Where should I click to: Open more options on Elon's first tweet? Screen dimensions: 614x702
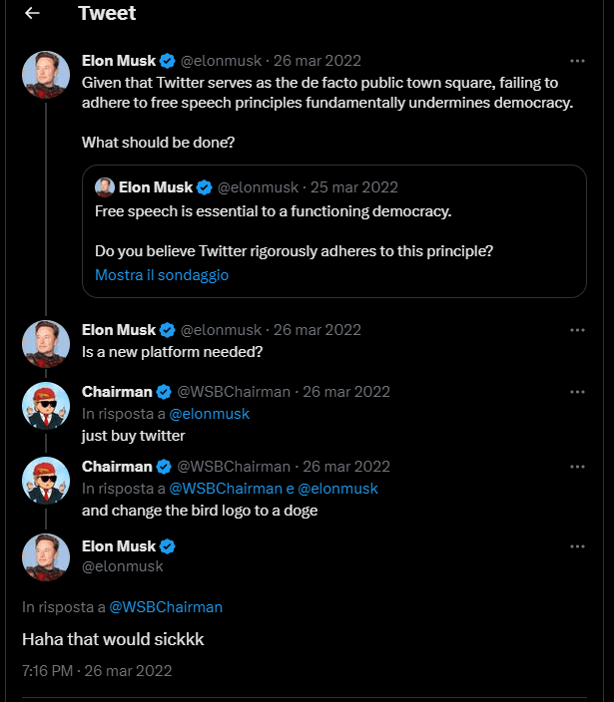coord(577,60)
